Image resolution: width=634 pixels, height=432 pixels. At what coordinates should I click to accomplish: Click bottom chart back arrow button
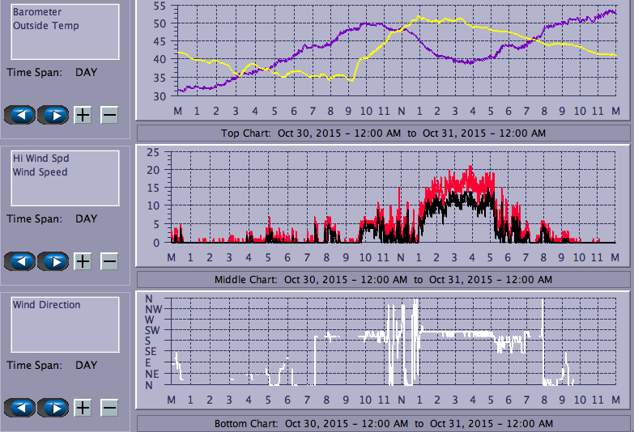pos(20,408)
